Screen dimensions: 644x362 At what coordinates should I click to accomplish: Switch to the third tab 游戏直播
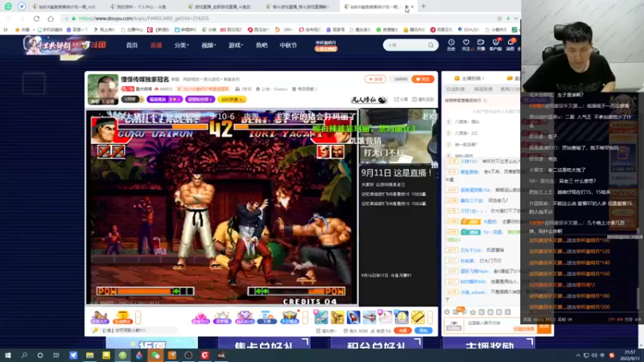[x=222, y=6]
